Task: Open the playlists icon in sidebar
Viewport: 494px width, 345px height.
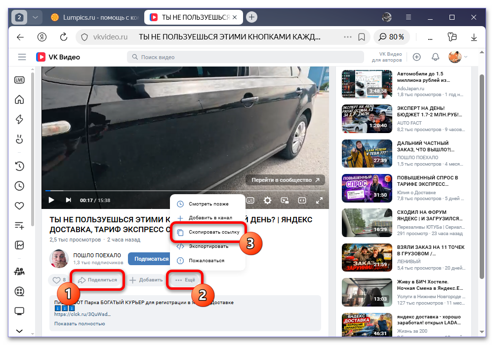Action: coord(19,226)
